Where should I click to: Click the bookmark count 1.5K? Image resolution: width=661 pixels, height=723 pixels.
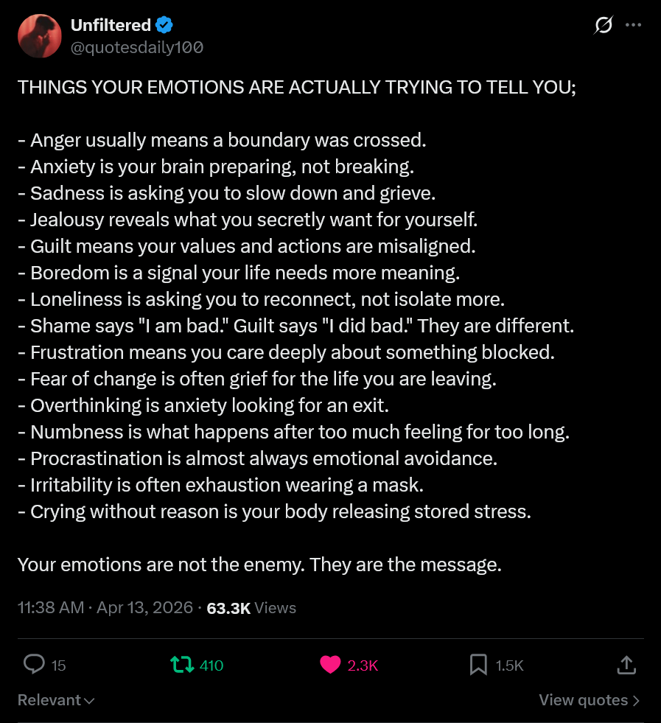tap(509, 666)
